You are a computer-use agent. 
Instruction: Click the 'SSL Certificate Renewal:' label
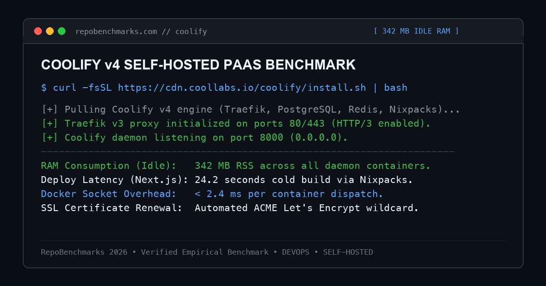111,208
